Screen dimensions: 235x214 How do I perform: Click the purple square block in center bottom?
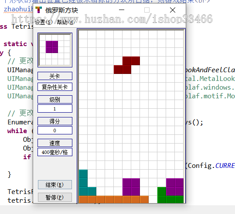click(131, 187)
